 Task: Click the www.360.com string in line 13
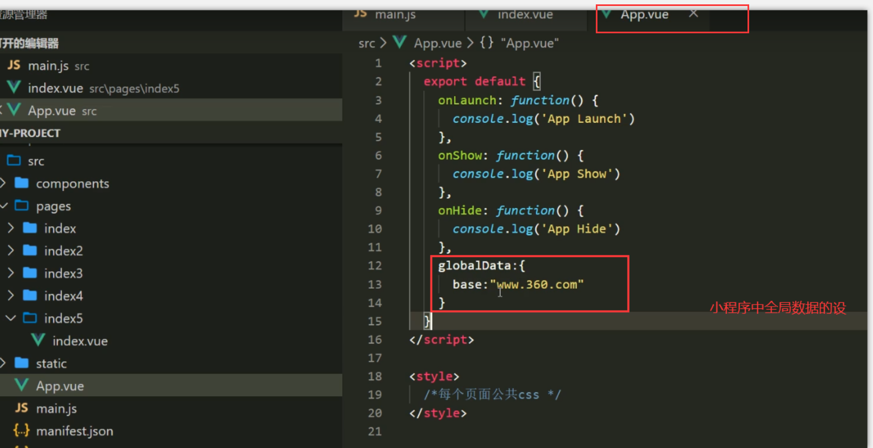tap(537, 284)
